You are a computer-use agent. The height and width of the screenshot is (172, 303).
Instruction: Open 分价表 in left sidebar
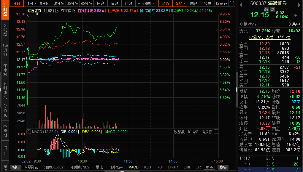[5, 110]
